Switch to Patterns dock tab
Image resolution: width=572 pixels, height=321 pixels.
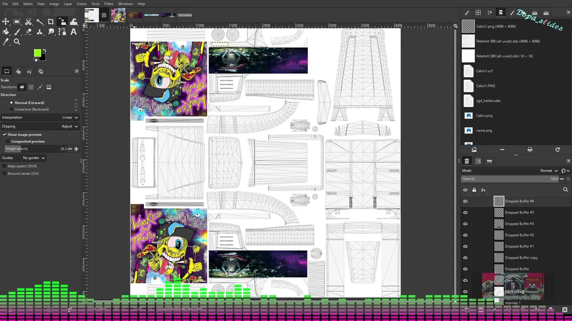point(478,13)
